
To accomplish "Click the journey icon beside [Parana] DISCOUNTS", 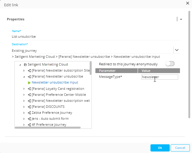I will pos(29,107).
